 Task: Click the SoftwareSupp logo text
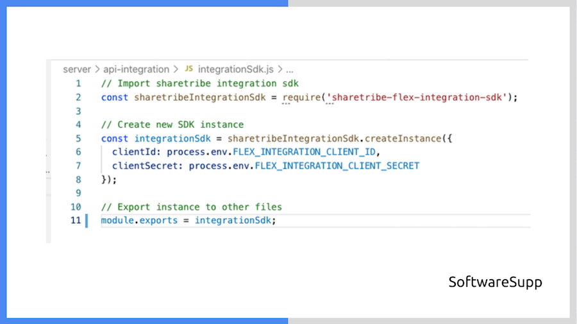(x=495, y=282)
